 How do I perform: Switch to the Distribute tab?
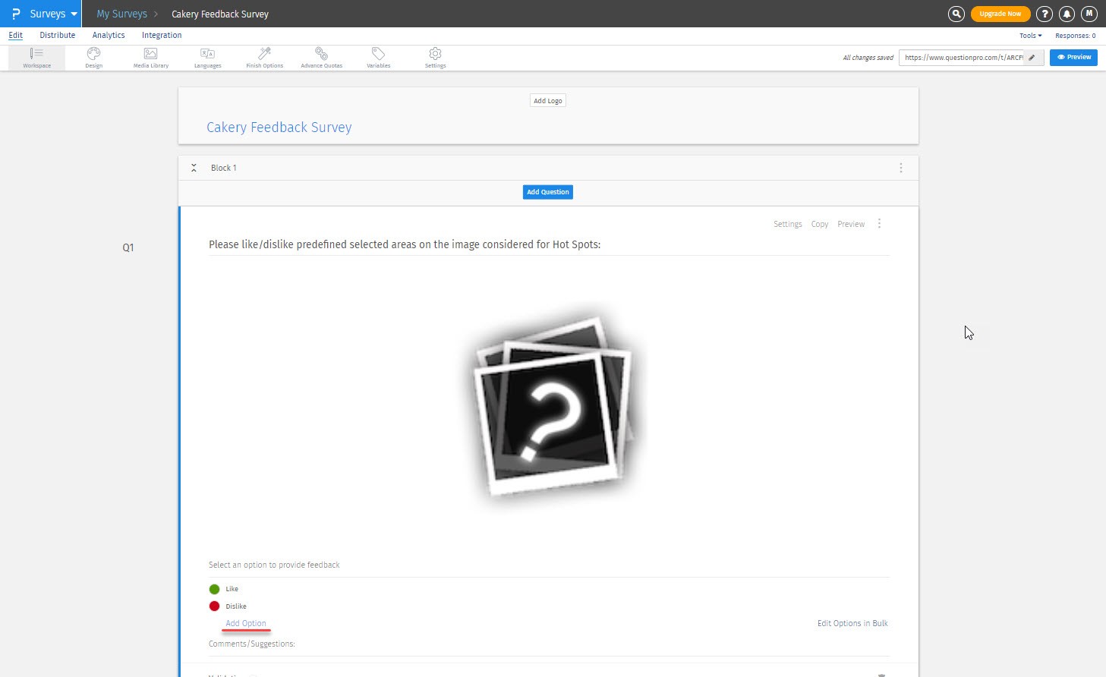(58, 36)
